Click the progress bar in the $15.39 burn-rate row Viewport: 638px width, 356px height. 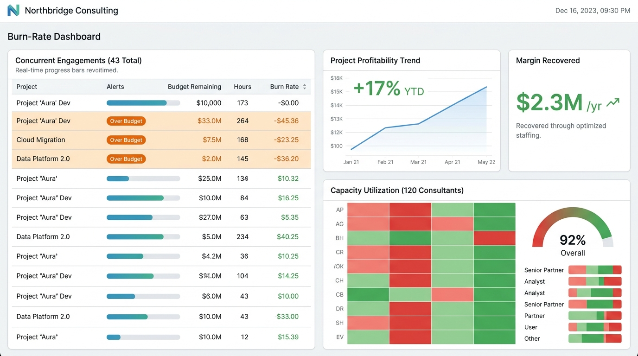point(143,337)
